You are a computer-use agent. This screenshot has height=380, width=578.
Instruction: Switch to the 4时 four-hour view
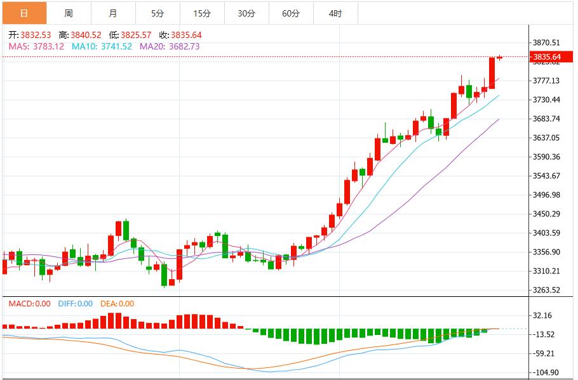pos(337,11)
